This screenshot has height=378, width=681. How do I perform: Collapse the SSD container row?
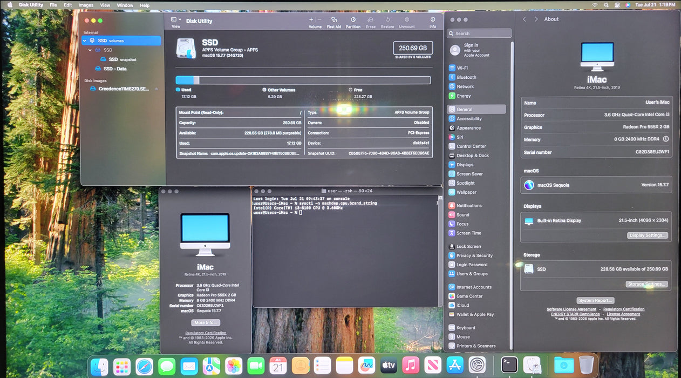click(x=91, y=50)
